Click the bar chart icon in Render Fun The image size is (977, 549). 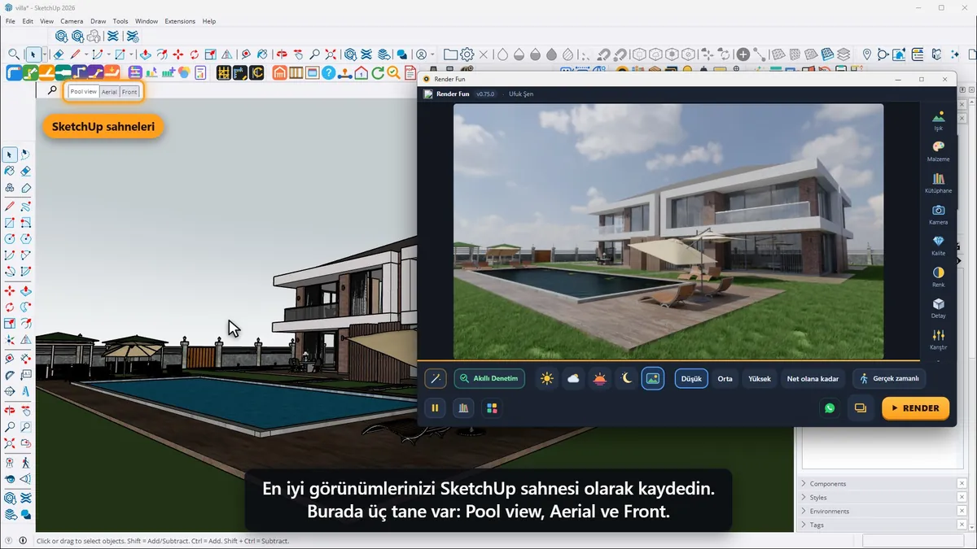pos(463,408)
